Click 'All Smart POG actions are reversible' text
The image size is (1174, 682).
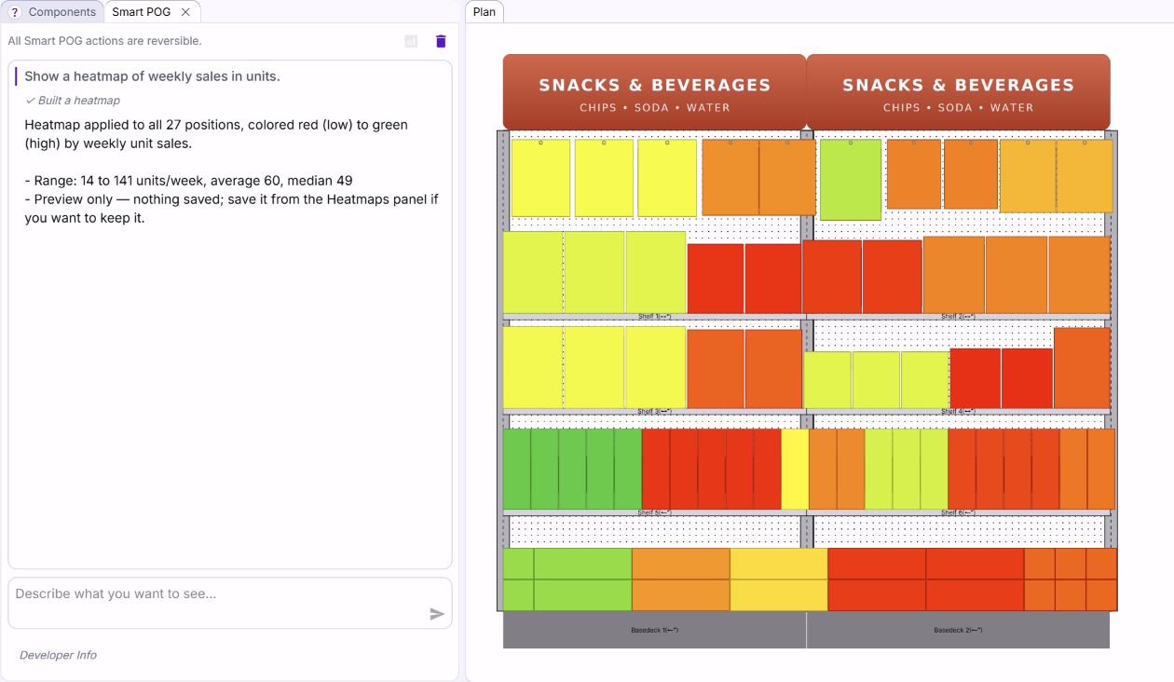pyautogui.click(x=104, y=41)
